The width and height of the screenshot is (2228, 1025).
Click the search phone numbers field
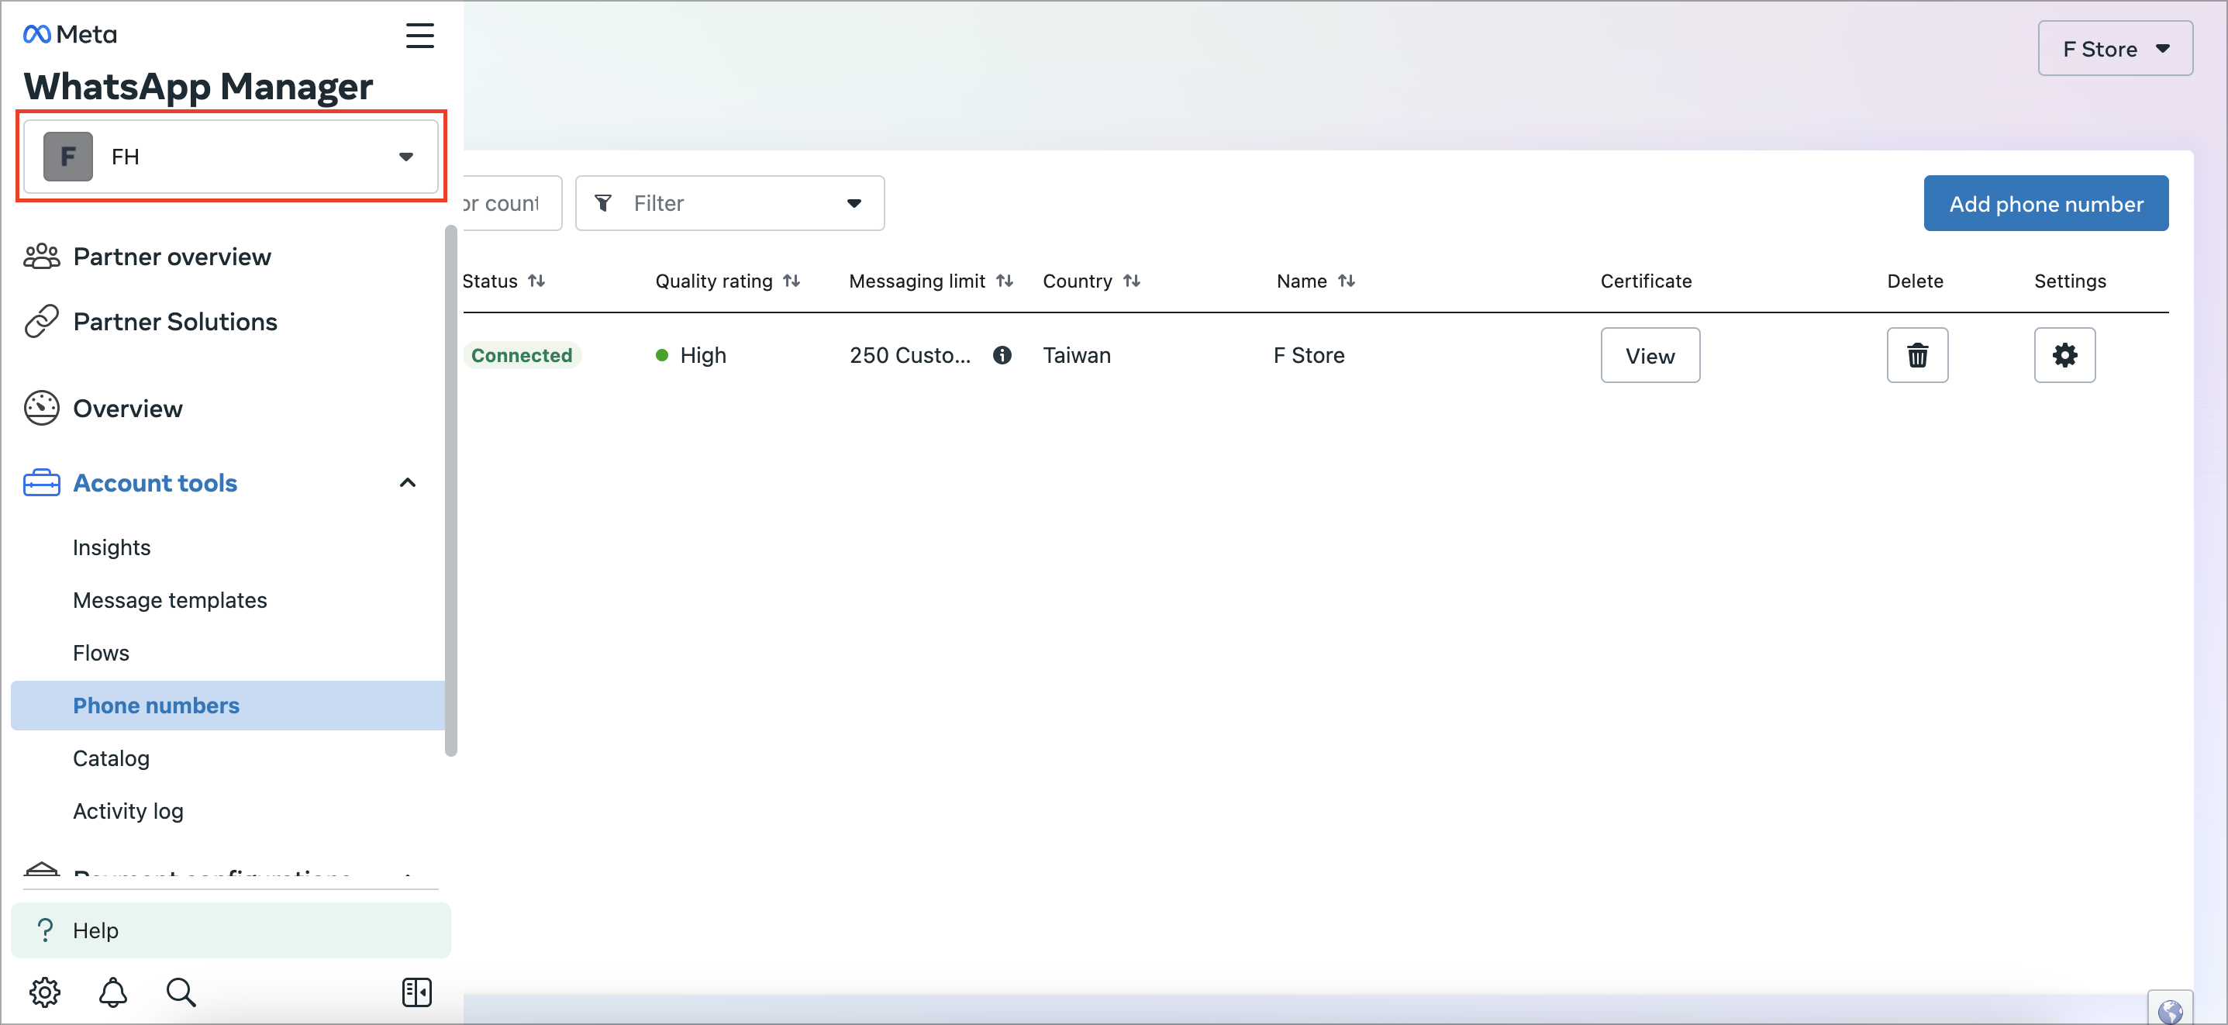512,203
